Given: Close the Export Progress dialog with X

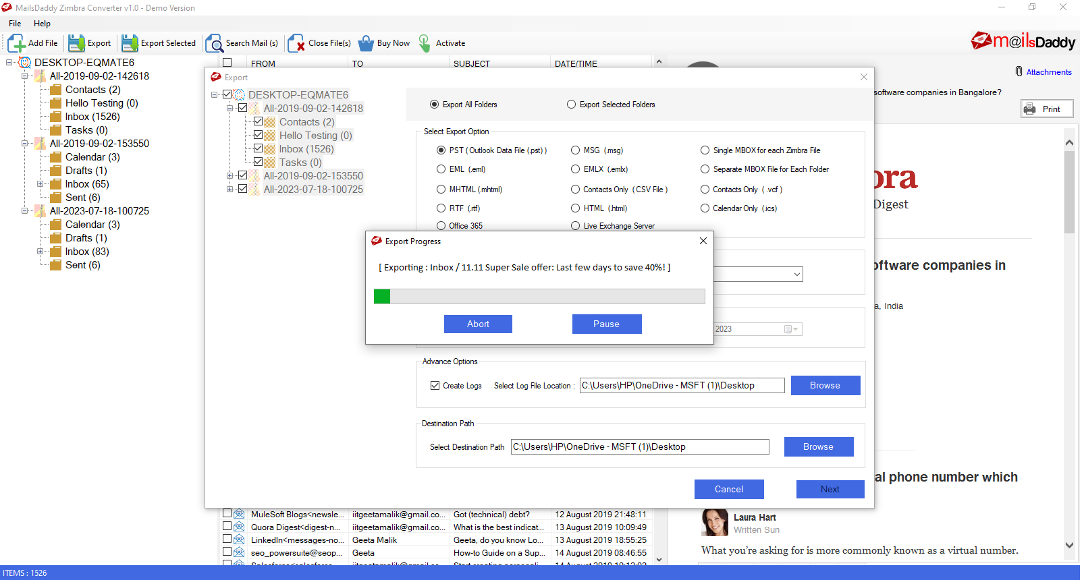Looking at the screenshot, I should 703,241.
